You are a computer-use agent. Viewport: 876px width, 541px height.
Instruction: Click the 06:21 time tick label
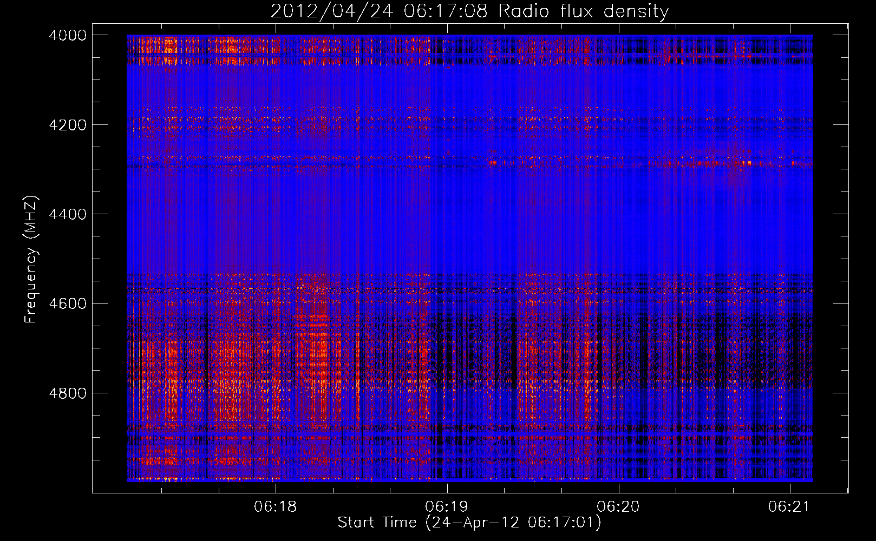pyautogui.click(x=789, y=507)
